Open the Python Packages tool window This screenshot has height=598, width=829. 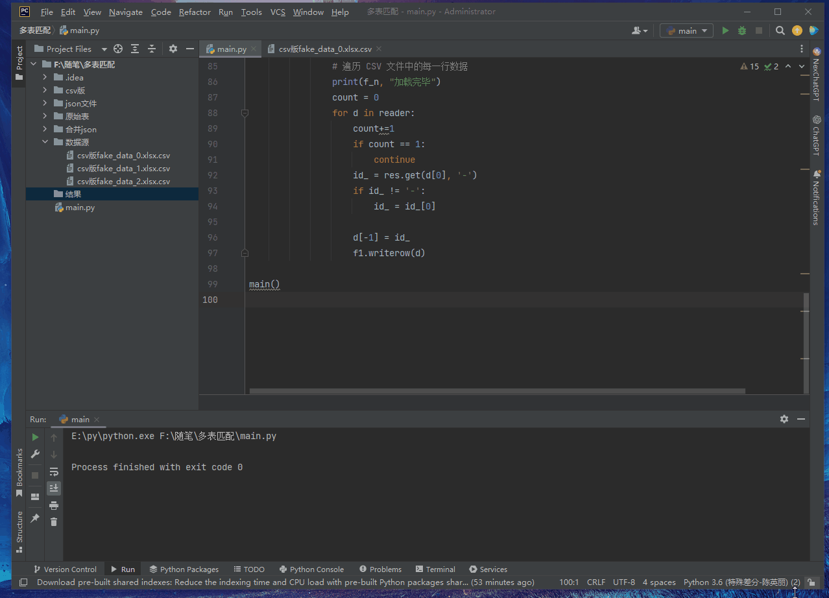pos(184,569)
